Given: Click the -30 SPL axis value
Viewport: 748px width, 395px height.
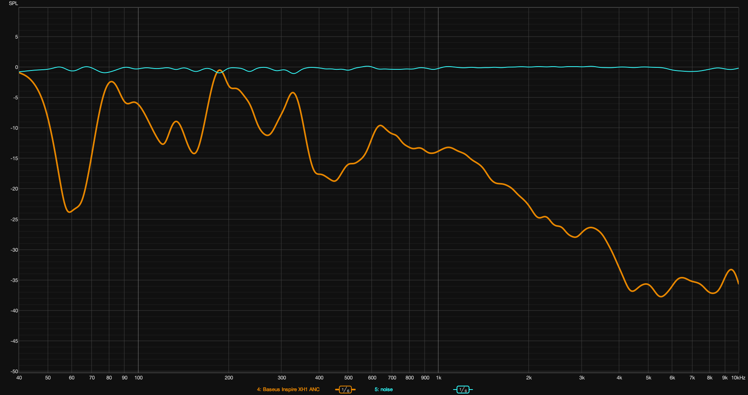Looking at the screenshot, I should pos(14,250).
